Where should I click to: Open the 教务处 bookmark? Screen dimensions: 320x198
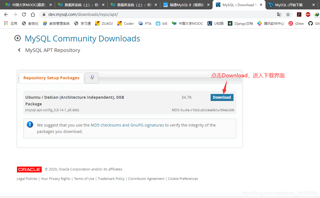[30, 23]
